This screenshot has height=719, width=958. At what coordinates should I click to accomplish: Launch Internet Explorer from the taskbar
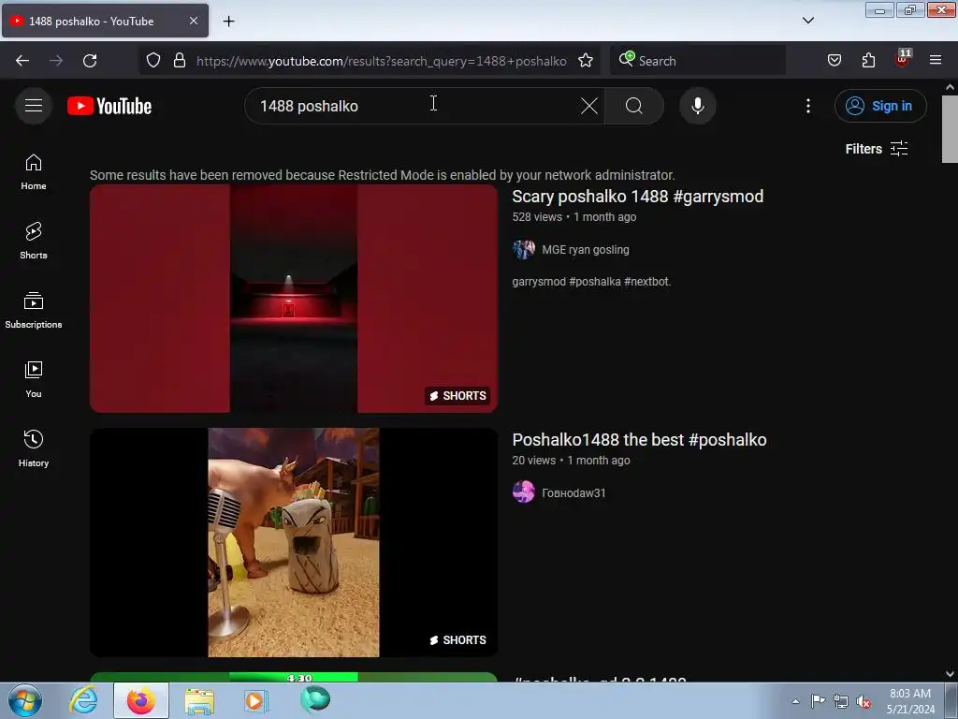click(83, 700)
